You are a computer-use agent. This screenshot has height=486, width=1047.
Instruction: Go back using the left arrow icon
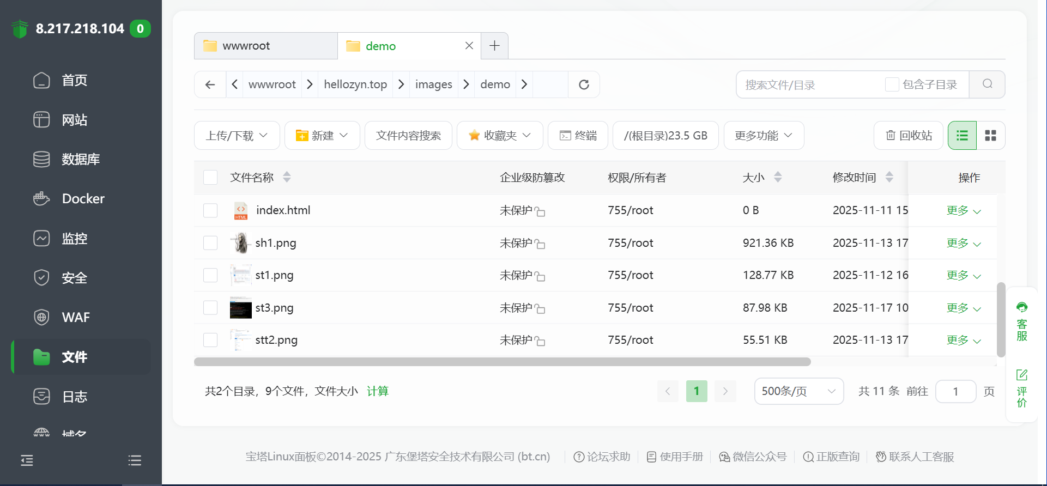pyautogui.click(x=210, y=84)
